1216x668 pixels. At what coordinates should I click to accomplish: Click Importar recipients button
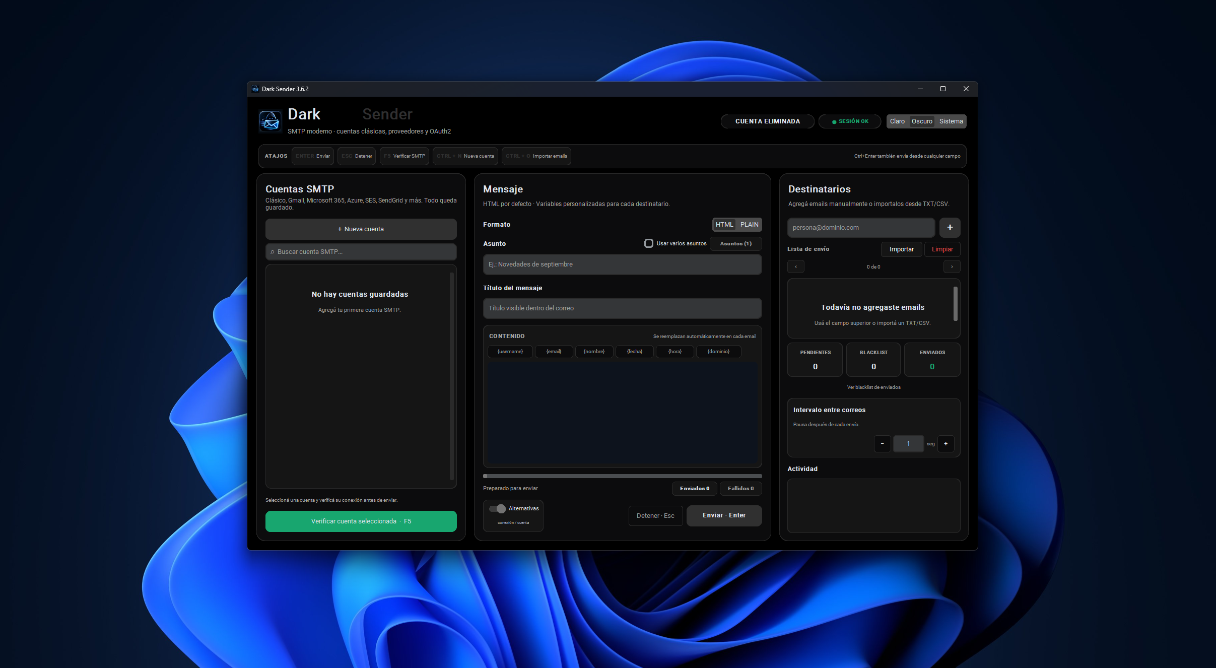click(901, 249)
